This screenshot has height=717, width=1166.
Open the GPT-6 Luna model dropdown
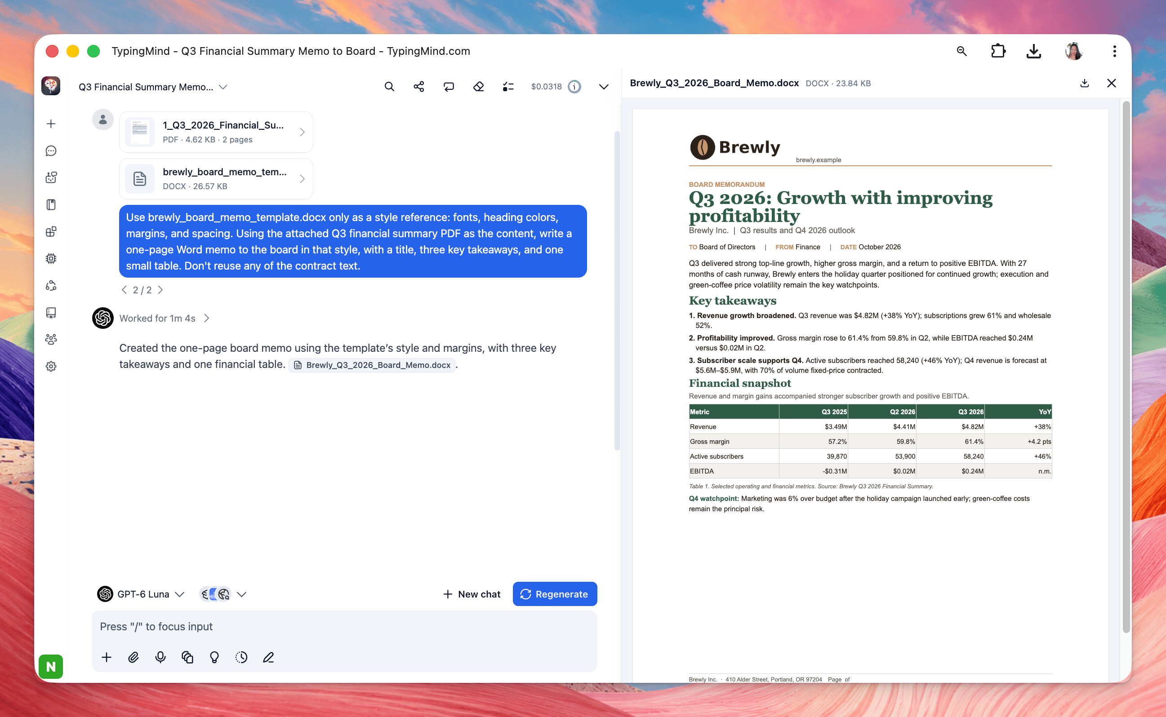(141, 594)
